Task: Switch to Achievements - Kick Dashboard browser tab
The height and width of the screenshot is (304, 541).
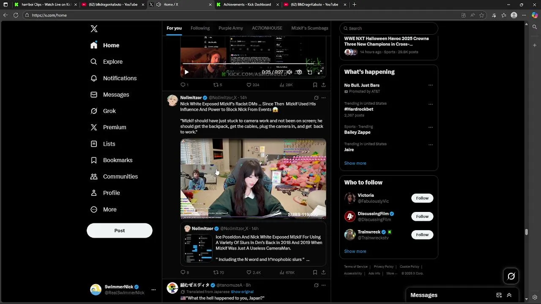Action: point(247,5)
